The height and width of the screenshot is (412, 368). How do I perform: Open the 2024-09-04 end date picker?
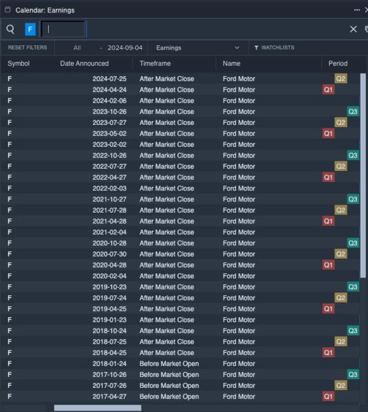pos(125,48)
